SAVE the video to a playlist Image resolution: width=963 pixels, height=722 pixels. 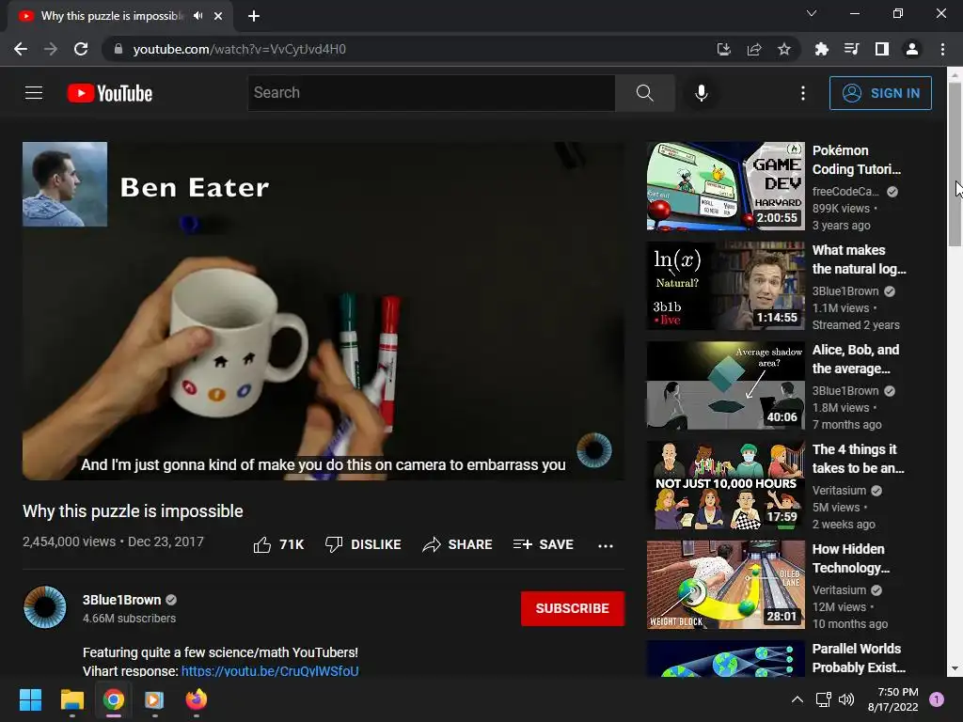pyautogui.click(x=543, y=544)
